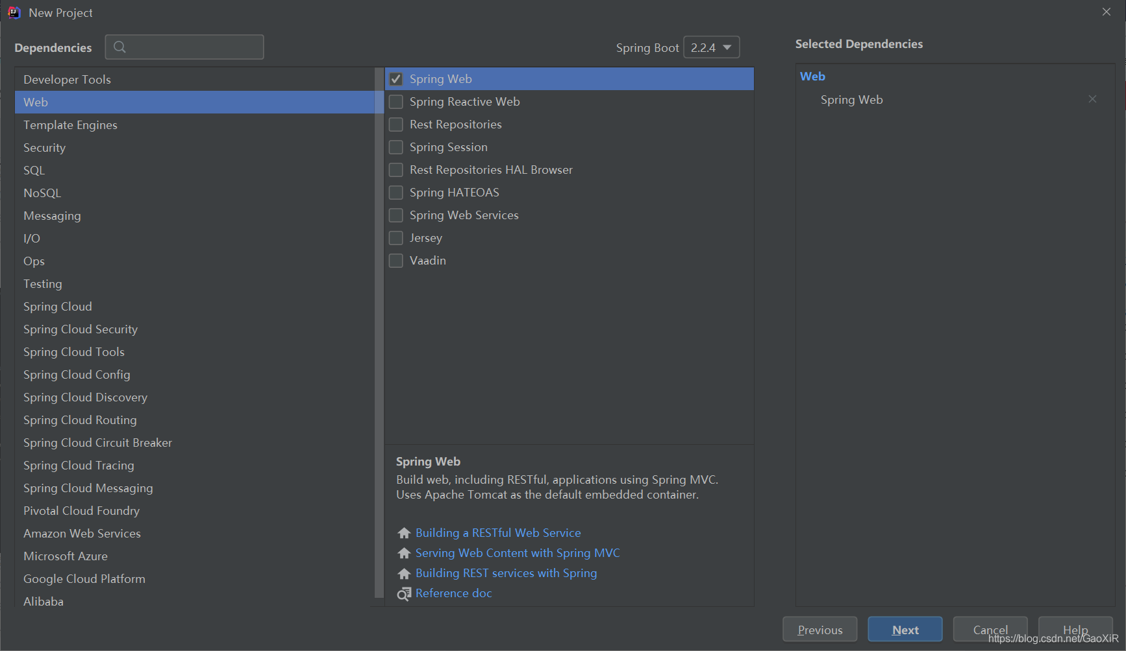The height and width of the screenshot is (651, 1126).
Task: Enable the Jersey checkbox
Action: tap(396, 238)
